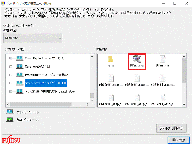Click right arrow of software list horizontal scrollbar
This screenshot has width=193, height=145.
coord(88,105)
